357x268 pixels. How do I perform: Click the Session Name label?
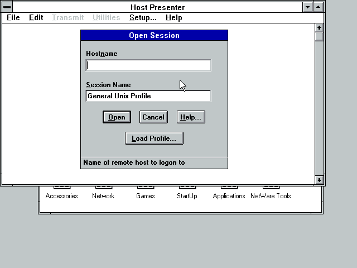(108, 85)
